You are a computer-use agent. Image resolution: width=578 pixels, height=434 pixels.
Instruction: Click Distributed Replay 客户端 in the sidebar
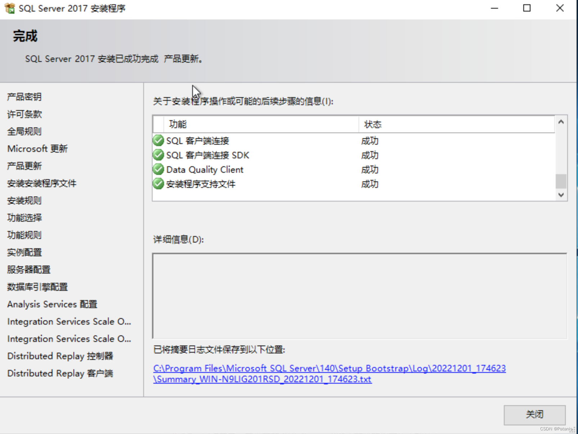[60, 373]
